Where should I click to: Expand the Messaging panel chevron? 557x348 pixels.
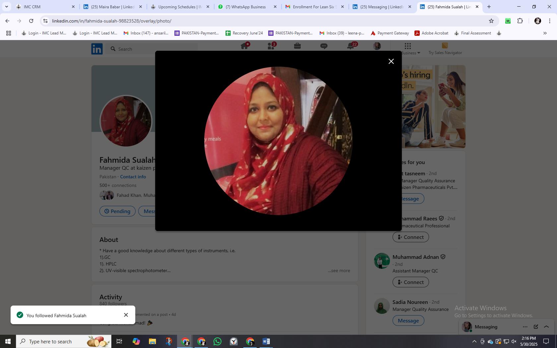[546, 327]
